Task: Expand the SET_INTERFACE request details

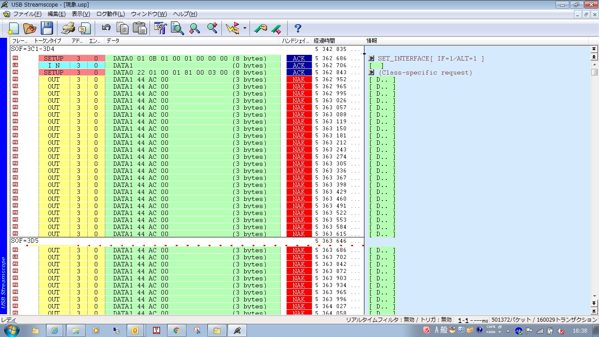Action: (371, 58)
